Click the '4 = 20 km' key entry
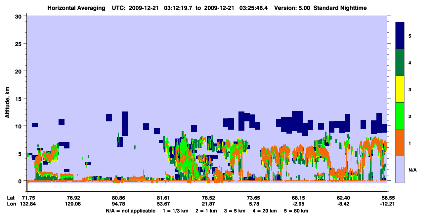 tap(265, 211)
